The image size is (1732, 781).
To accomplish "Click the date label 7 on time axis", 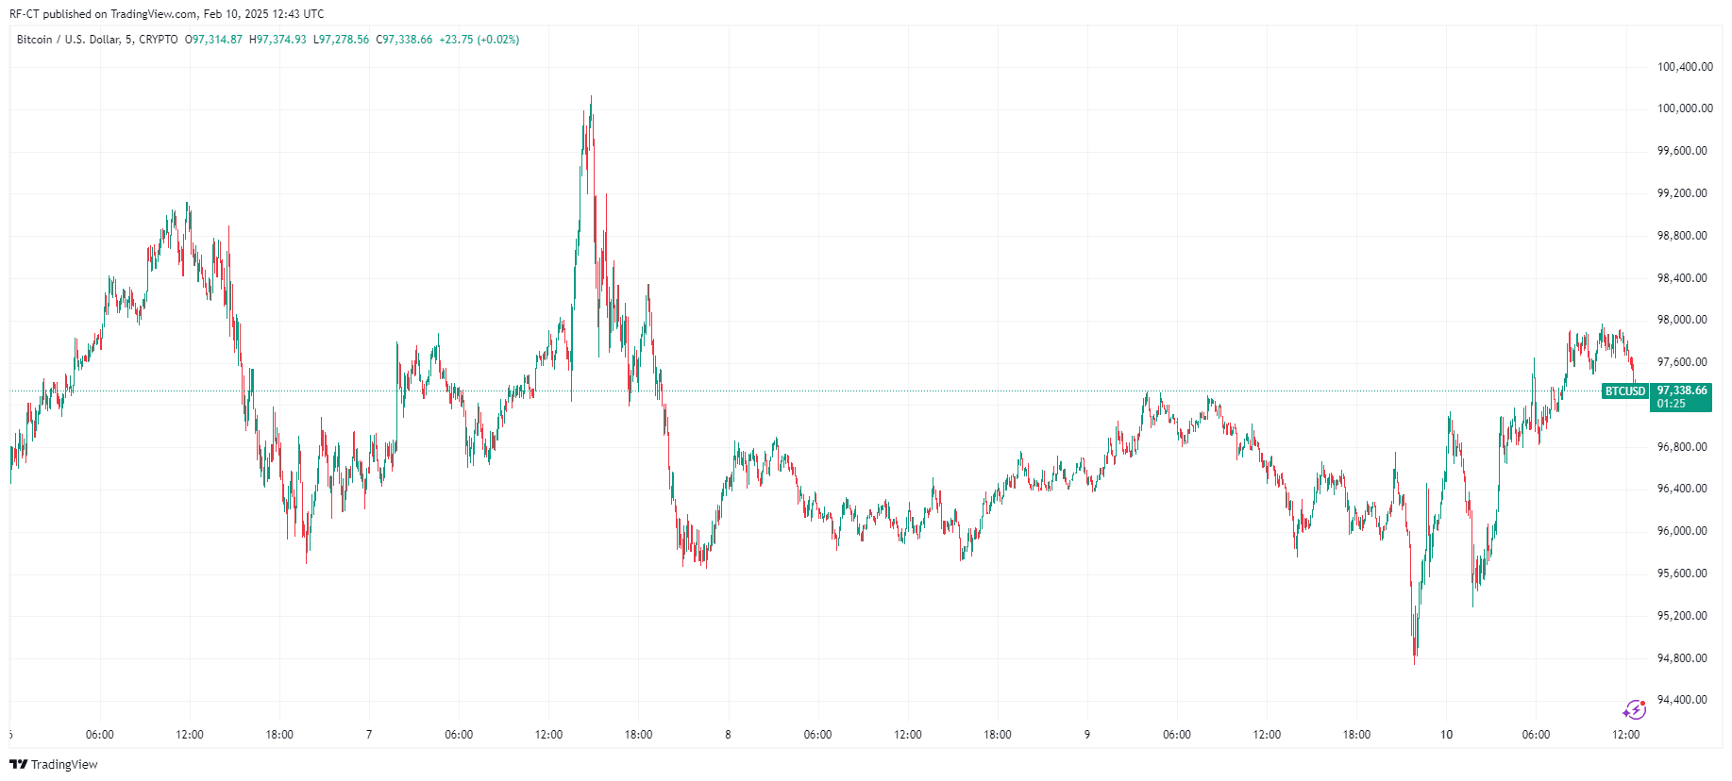I will (x=369, y=735).
